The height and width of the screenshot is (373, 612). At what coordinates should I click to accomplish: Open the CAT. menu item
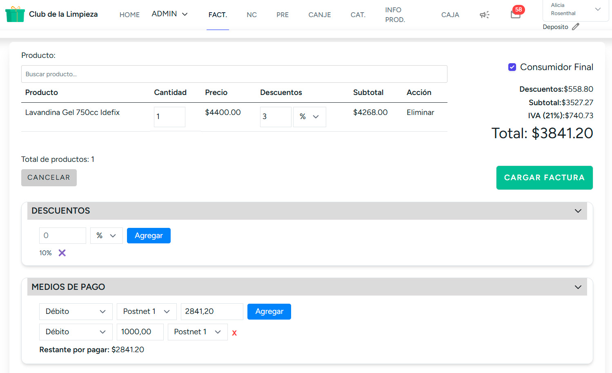358,15
